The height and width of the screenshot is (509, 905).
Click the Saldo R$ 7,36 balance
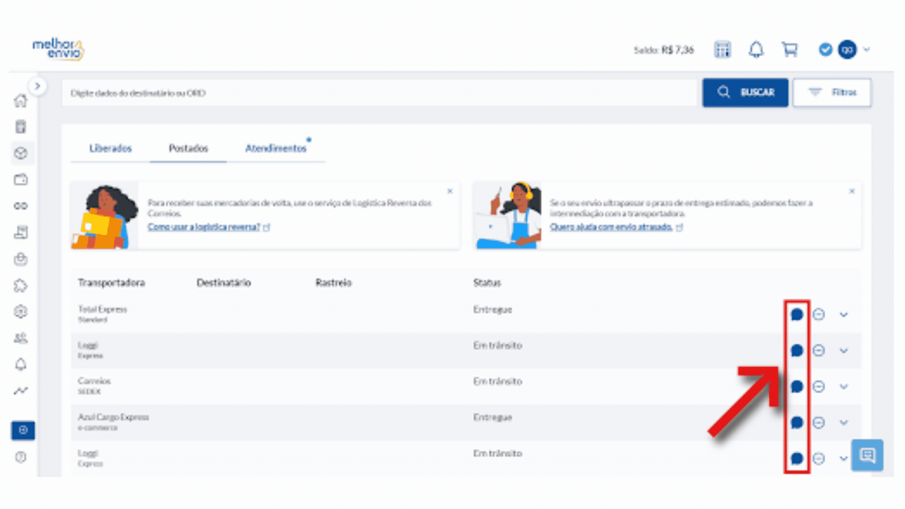664,50
